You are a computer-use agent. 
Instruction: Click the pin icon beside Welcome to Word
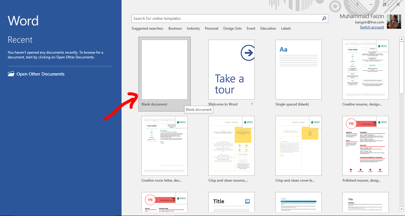click(252, 104)
